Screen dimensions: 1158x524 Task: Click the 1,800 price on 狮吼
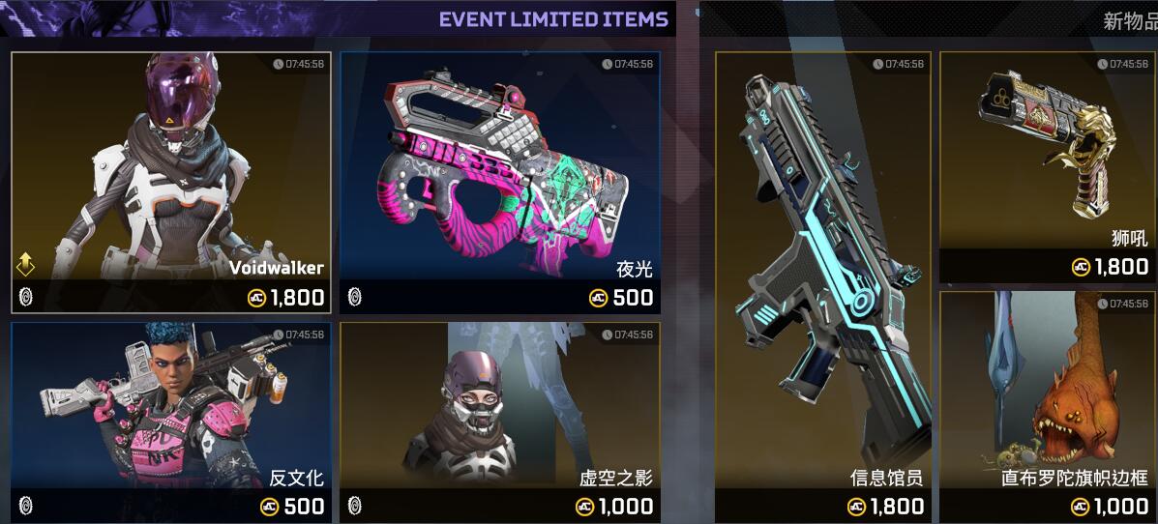coord(1122,267)
